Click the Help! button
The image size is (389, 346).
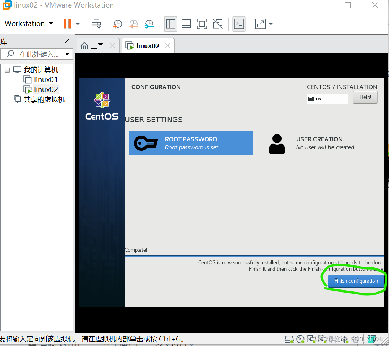365,97
